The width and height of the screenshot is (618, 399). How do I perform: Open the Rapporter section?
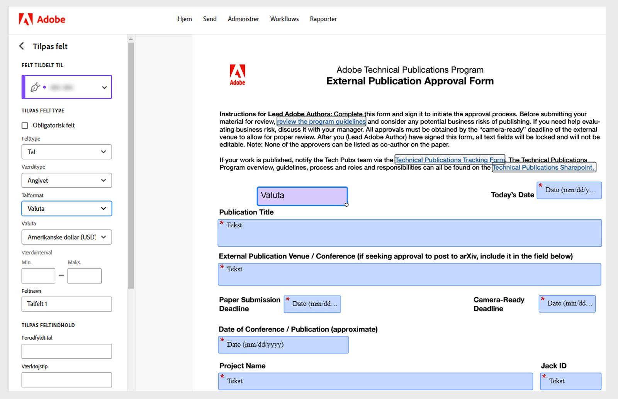(323, 19)
